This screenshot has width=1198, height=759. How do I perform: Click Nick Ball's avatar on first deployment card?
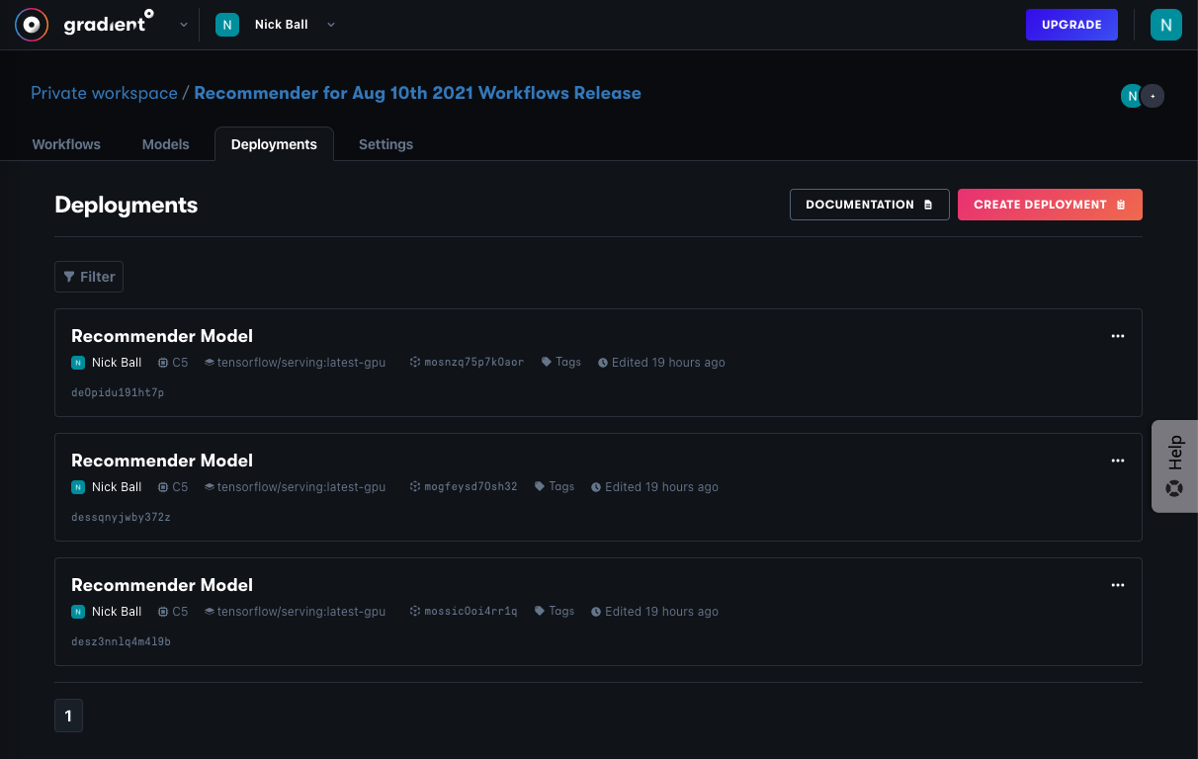coord(77,362)
